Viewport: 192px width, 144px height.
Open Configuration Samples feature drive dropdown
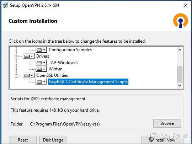(x=41, y=50)
